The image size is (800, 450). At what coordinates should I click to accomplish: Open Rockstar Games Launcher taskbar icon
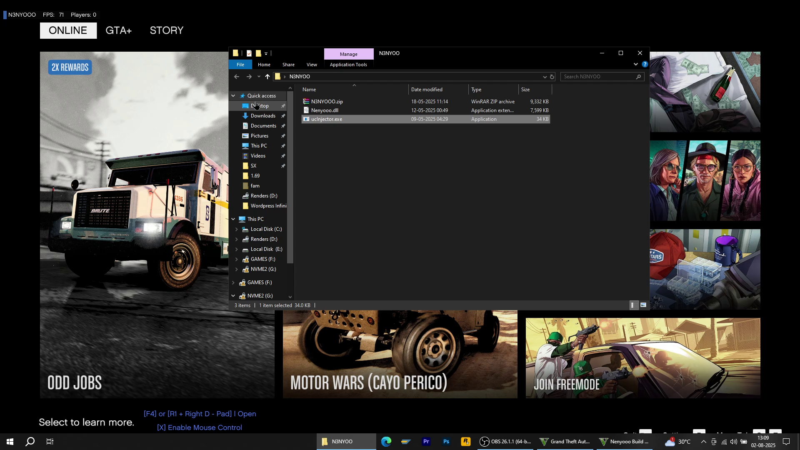[466, 442]
